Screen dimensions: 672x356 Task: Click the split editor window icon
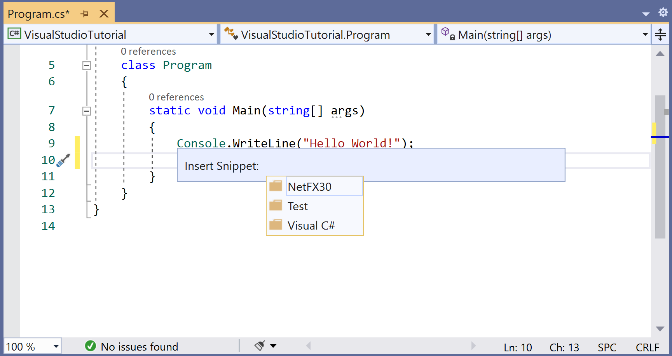[x=660, y=35]
